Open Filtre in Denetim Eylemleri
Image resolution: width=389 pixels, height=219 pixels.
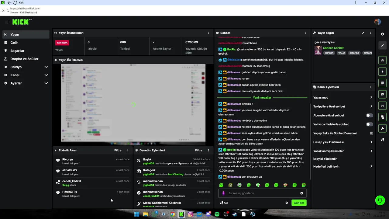[198, 150]
